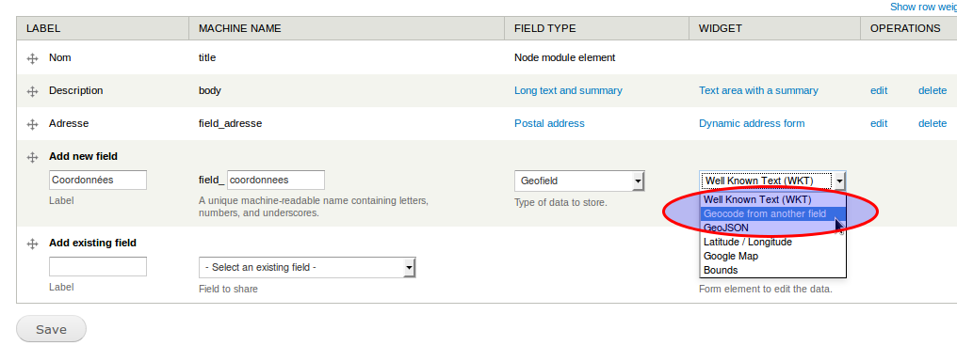Focus the Coordonnées label input
The image size is (957, 346).
pos(98,181)
